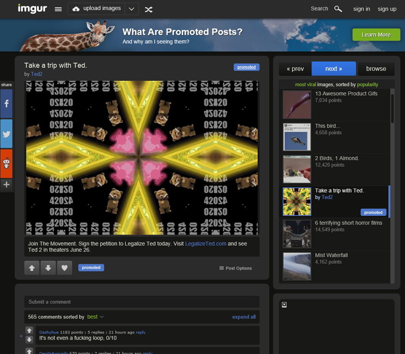Share the post on Facebook
Image resolution: width=405 pixels, height=354 pixels.
point(6,104)
